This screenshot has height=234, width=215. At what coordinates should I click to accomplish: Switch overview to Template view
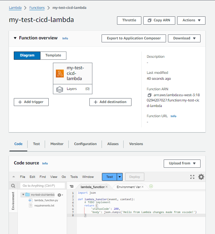[x=53, y=55]
